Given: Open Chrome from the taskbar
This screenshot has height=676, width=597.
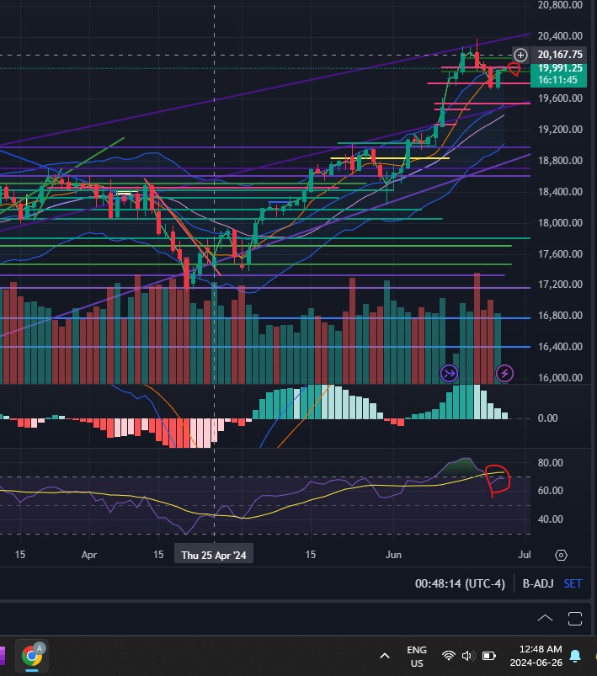Looking at the screenshot, I should (33, 654).
